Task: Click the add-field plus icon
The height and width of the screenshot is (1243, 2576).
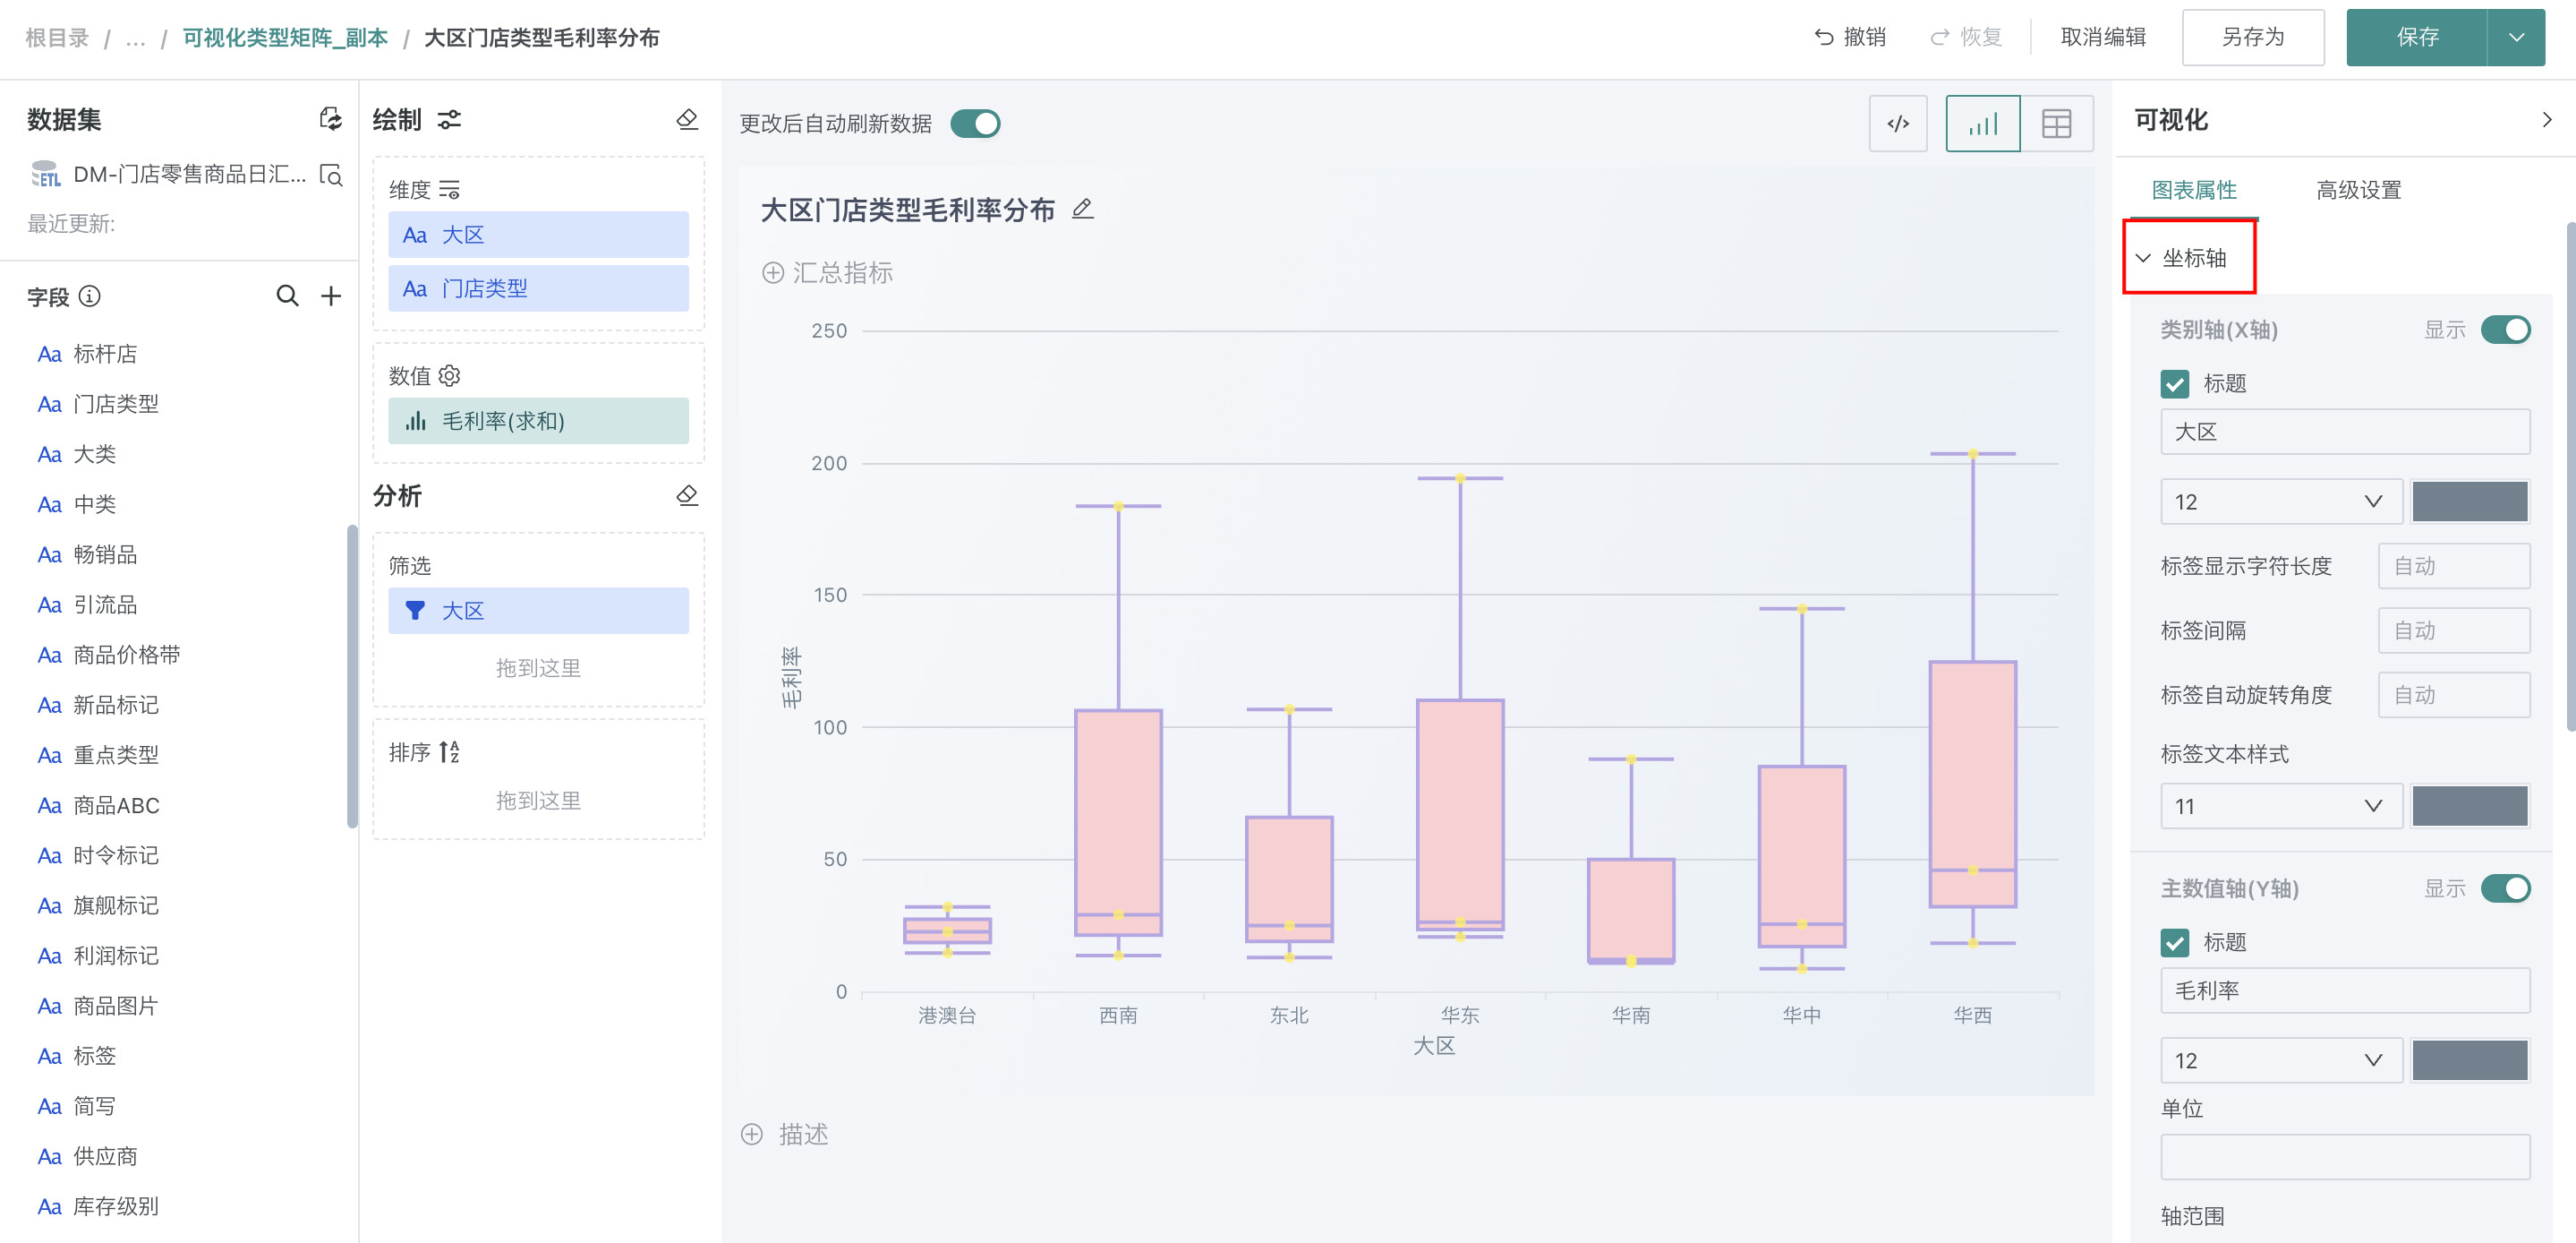Action: (x=331, y=296)
